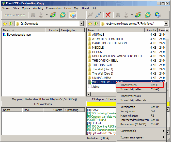
Task: Open the dropdown arrow next to left play icon
Action: [x=47, y=15]
